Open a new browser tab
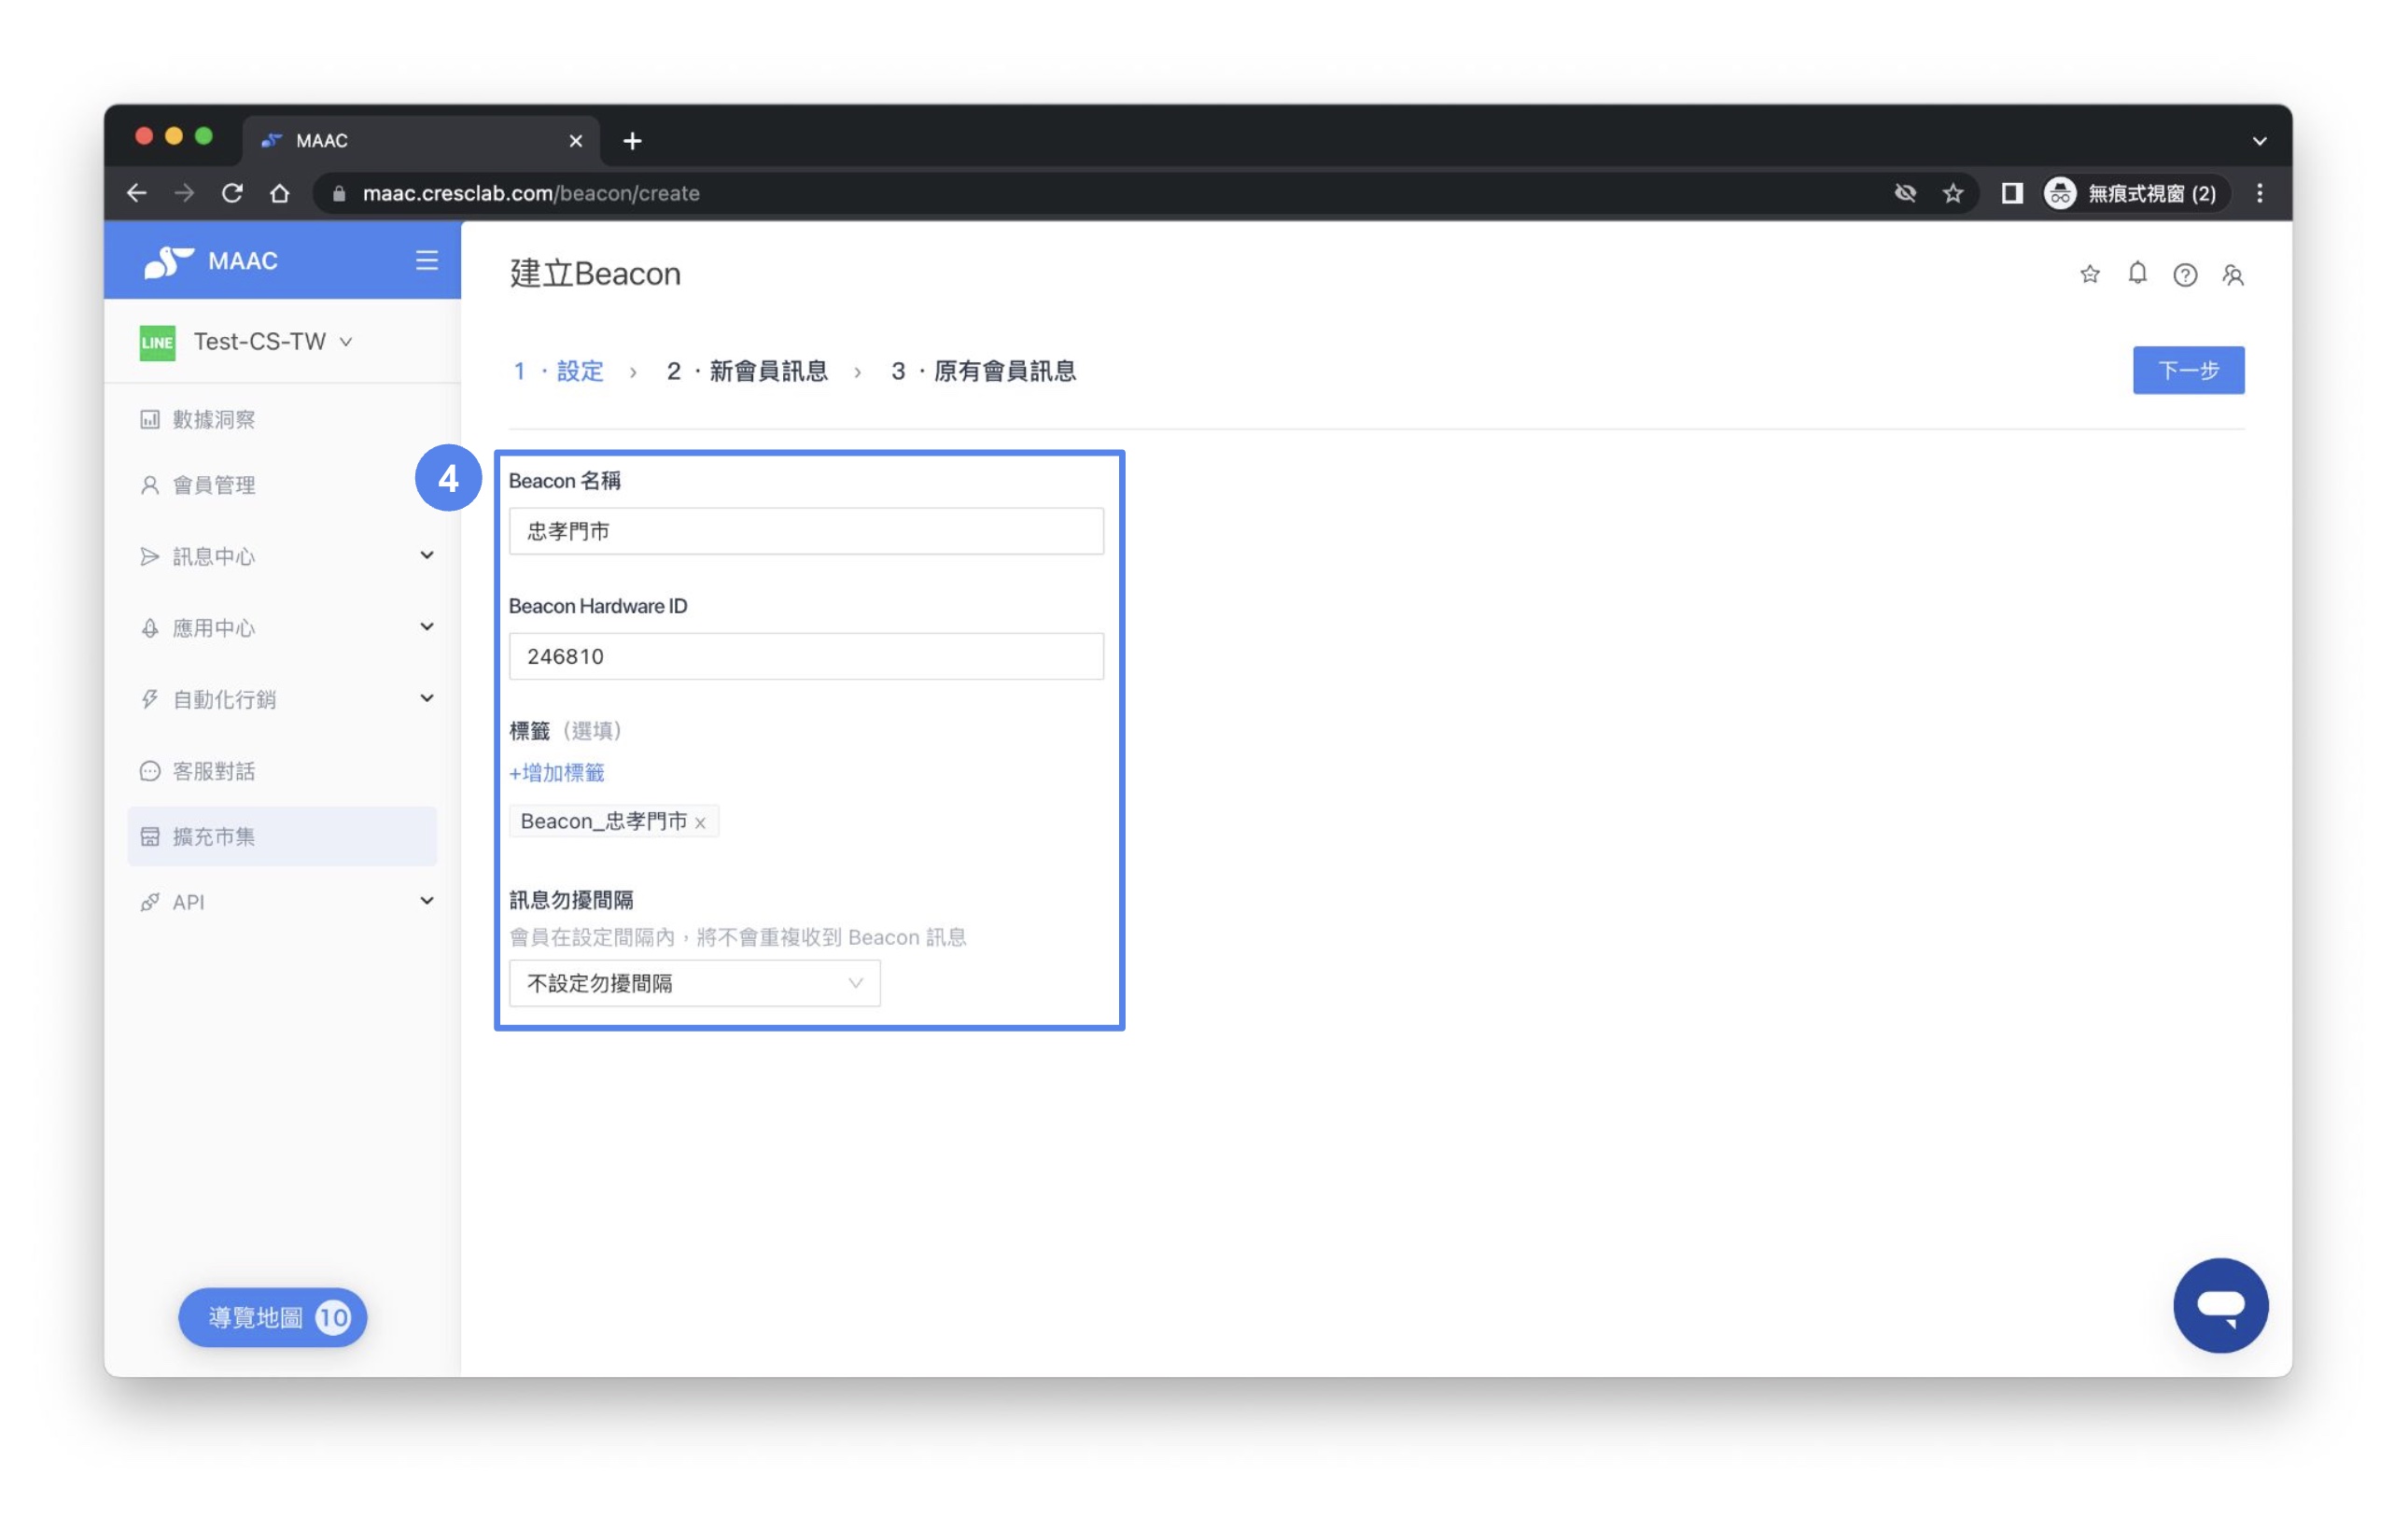Image resolution: width=2408 pixels, height=1531 pixels. (633, 141)
